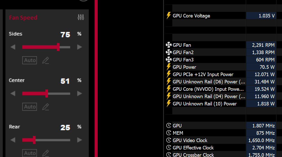
Task: Decrease Rear fan speed with left arrow
Action: (13, 140)
